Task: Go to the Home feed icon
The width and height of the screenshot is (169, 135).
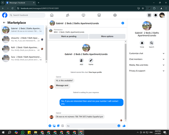Action: pyautogui.click(x=52, y=15)
